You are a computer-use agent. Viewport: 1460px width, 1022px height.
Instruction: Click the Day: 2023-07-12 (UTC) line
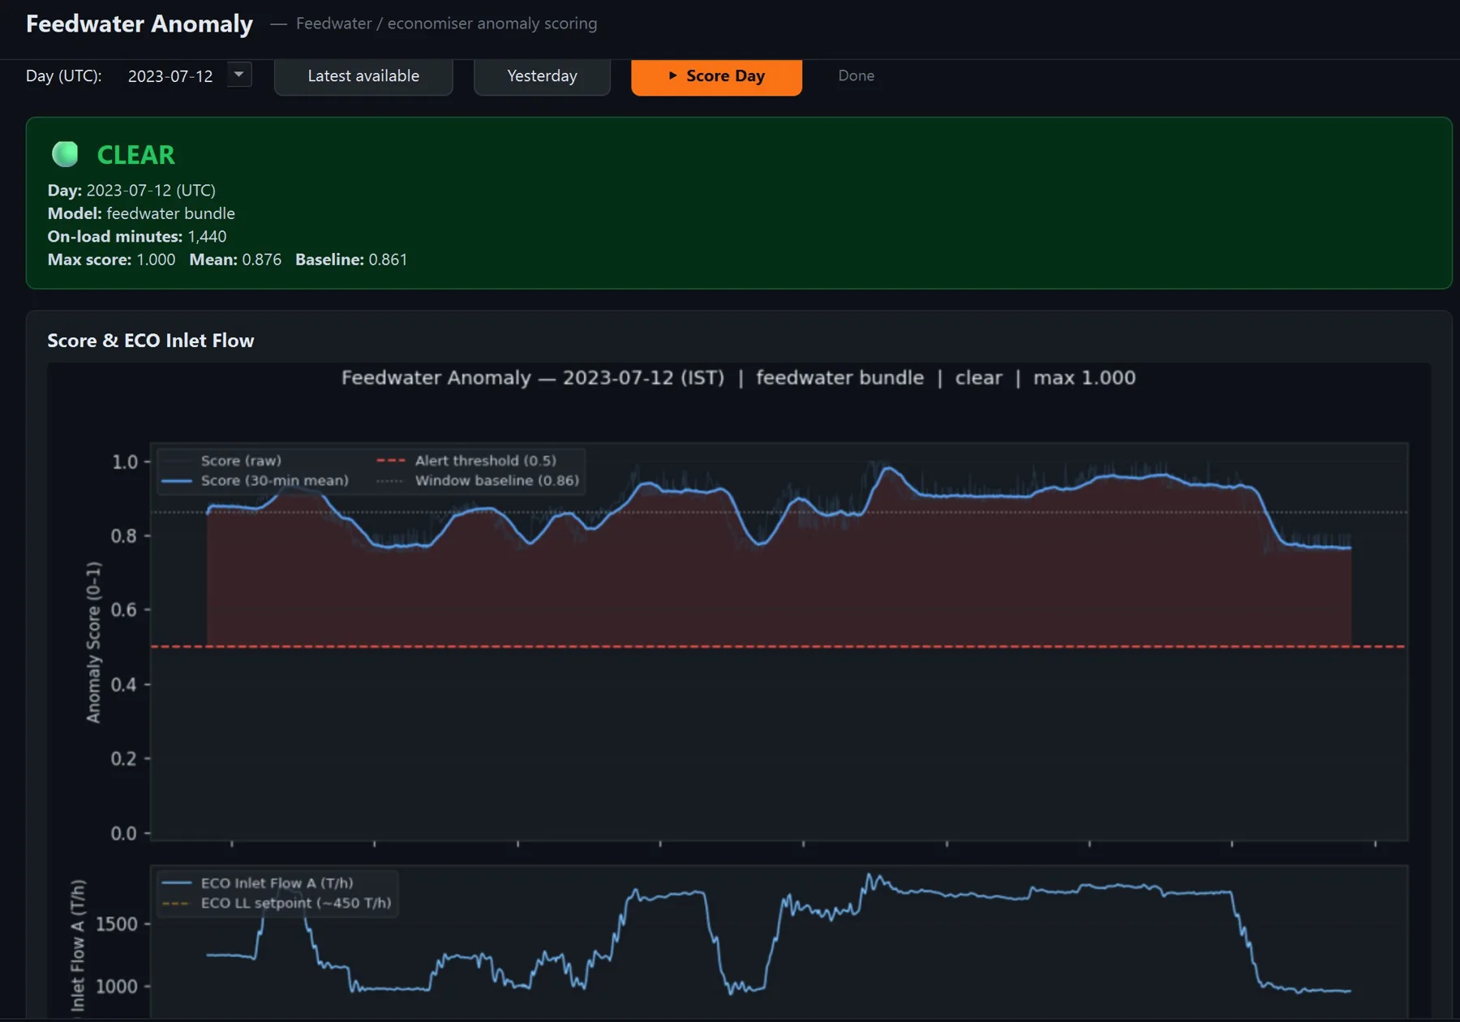pyautogui.click(x=131, y=191)
